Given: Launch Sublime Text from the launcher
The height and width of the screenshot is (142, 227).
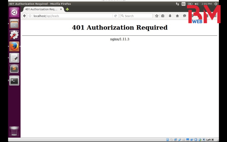Looking at the screenshot, I should (14, 69).
